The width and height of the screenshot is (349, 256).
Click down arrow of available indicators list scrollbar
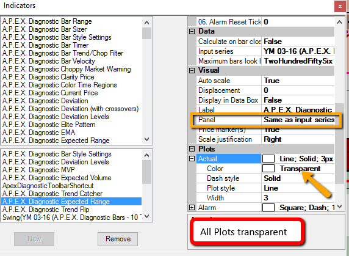146,139
